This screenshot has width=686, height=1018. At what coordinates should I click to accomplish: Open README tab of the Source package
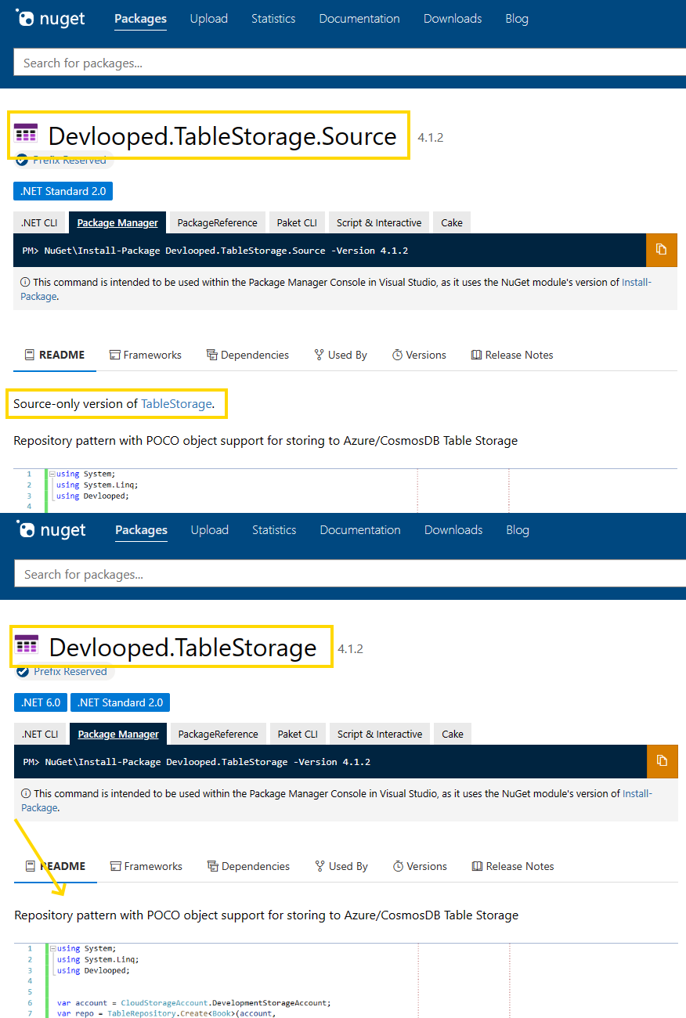pyautogui.click(x=55, y=355)
